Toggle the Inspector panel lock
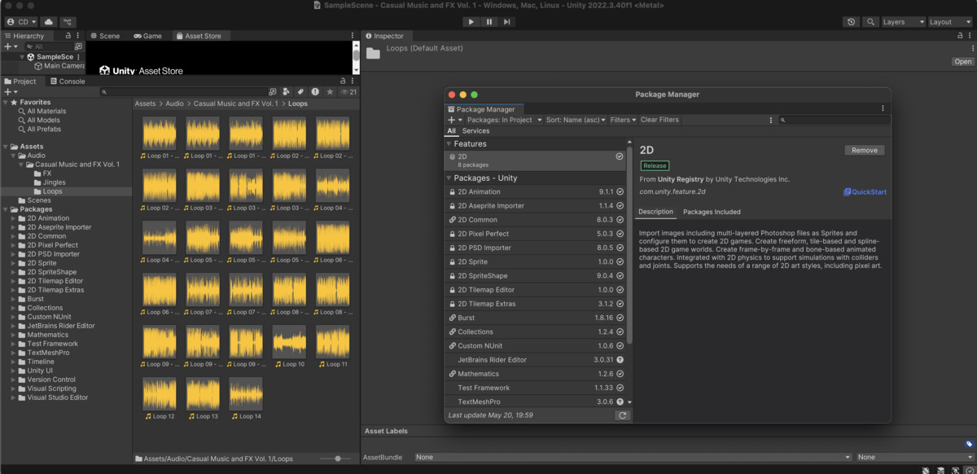The image size is (977, 474). tap(961, 36)
